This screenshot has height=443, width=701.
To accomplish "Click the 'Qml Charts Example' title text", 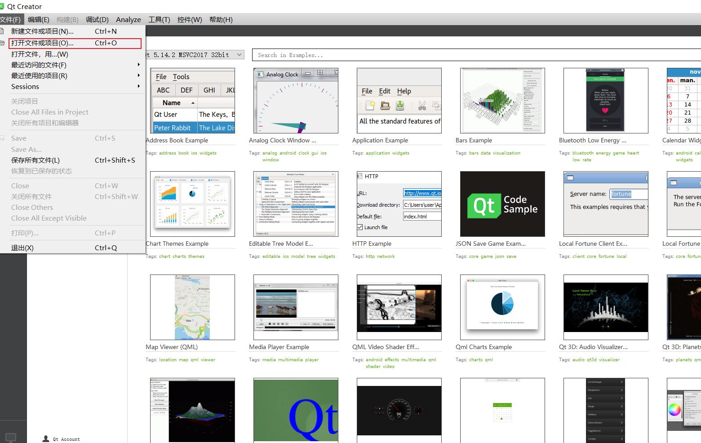I will 484,347.
